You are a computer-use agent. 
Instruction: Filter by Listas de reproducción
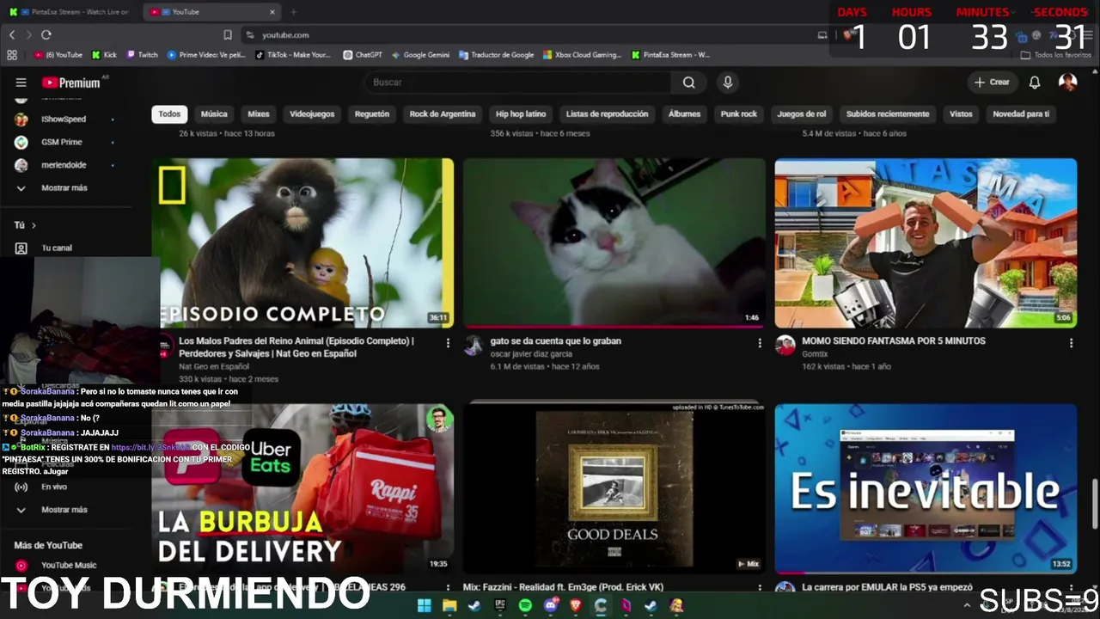click(608, 113)
